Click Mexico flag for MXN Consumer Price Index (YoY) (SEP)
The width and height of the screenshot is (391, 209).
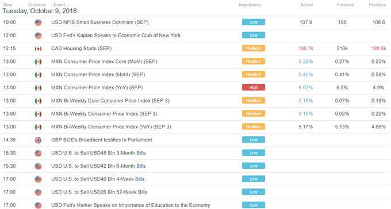click(38, 88)
